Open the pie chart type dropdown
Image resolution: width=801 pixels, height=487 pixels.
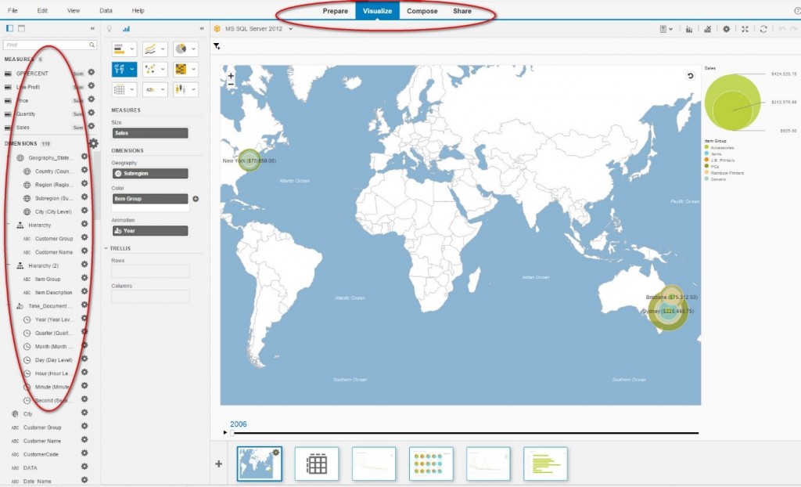(x=193, y=49)
